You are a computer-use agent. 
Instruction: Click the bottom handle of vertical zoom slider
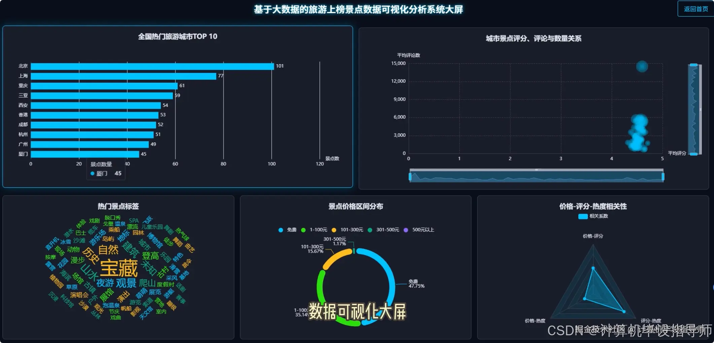pyautogui.click(x=693, y=154)
